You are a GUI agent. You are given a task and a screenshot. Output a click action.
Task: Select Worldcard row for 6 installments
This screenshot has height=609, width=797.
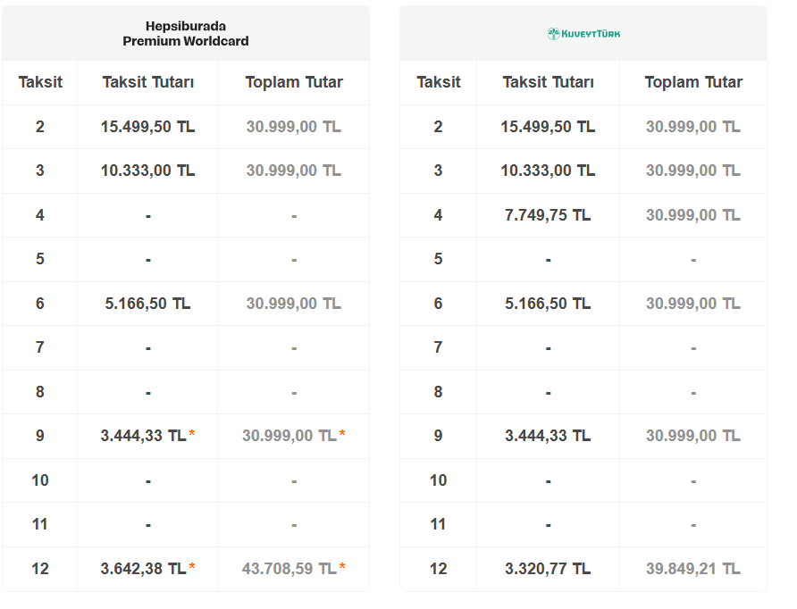coord(40,304)
